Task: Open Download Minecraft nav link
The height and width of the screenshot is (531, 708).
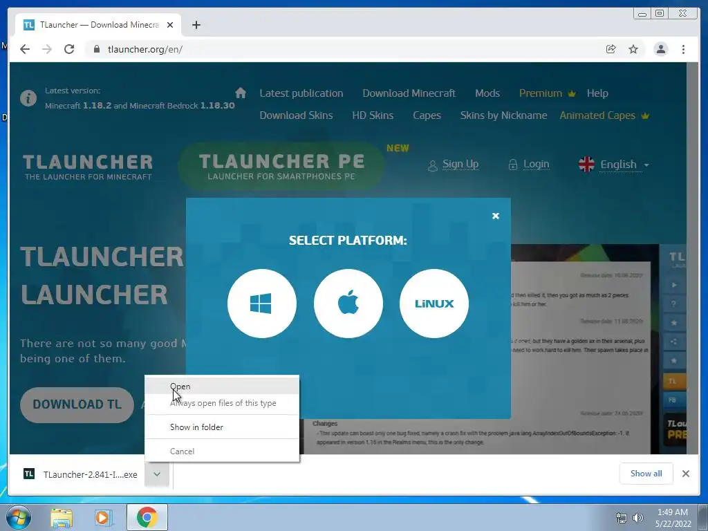Action: (x=409, y=93)
